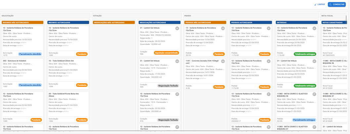
Task: Select the Entregas column header
Action: tap(296, 22)
